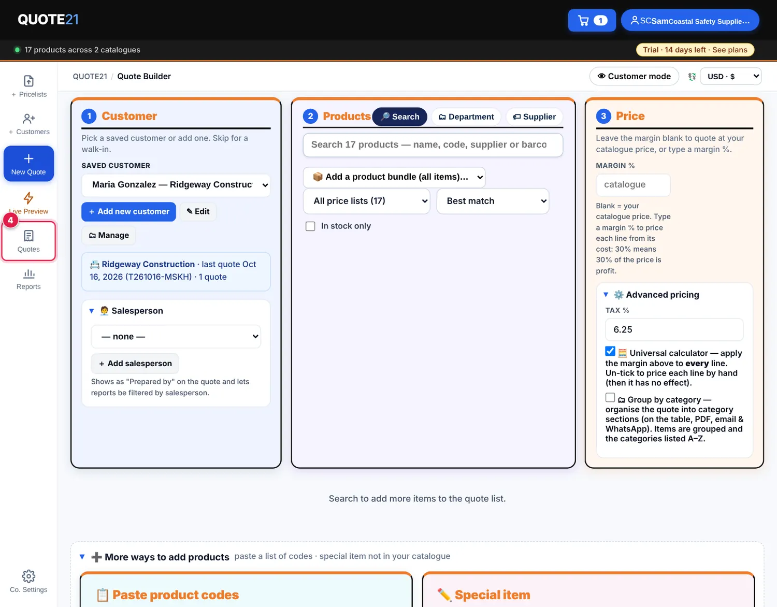Image resolution: width=777 pixels, height=607 pixels.
Task: Open the Best match sort dropdown
Action: (x=493, y=201)
